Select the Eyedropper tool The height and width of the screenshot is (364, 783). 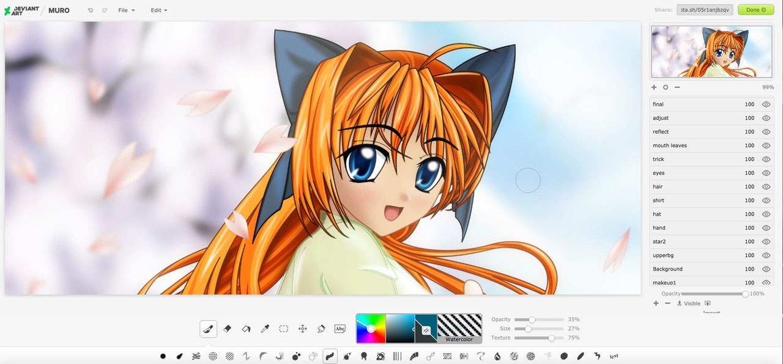pyautogui.click(x=264, y=328)
